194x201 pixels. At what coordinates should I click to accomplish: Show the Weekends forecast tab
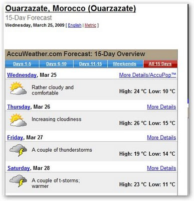[x=124, y=64]
